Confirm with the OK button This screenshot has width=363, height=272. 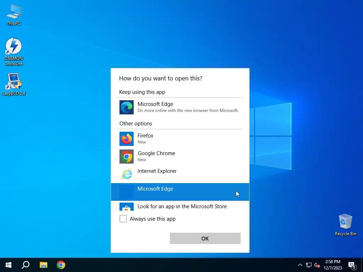[x=205, y=238]
